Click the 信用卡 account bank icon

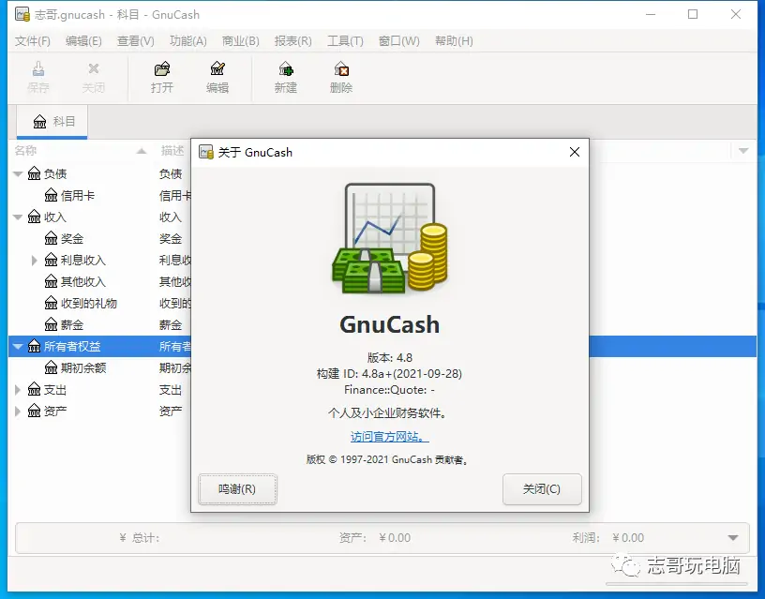pos(52,196)
